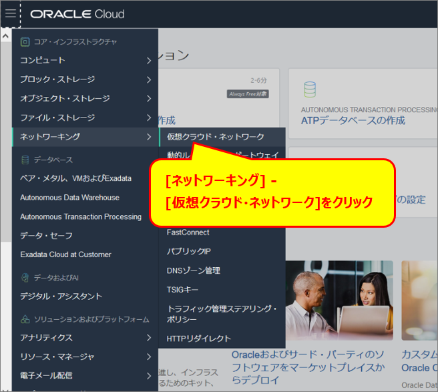Open データ・セーフ menu item
This screenshot has width=438, height=392.
pyautogui.click(x=46, y=236)
